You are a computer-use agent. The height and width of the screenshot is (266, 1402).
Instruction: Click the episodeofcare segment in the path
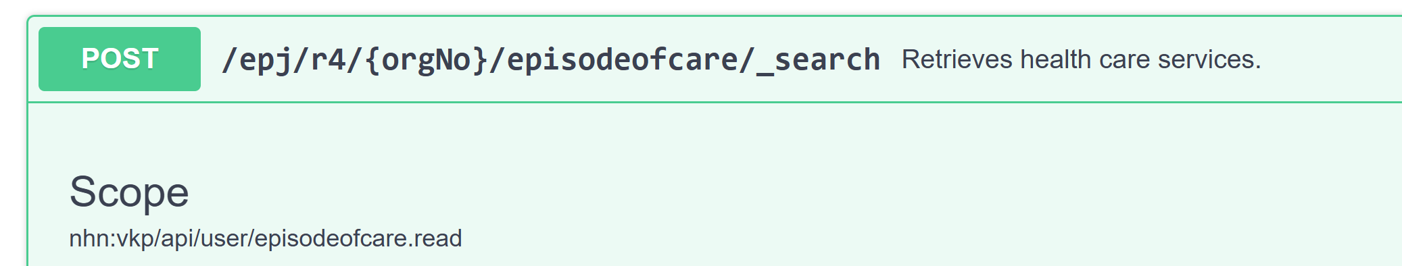pyautogui.click(x=622, y=59)
